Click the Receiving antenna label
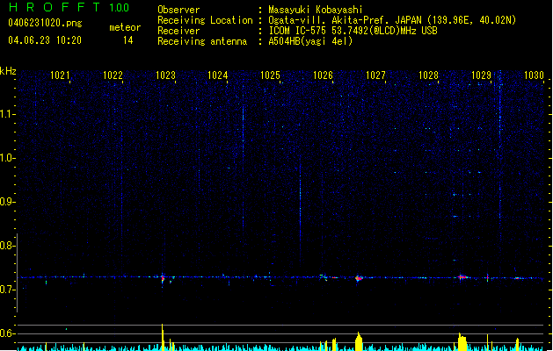Screen dimensions: 553x351 click(202, 41)
